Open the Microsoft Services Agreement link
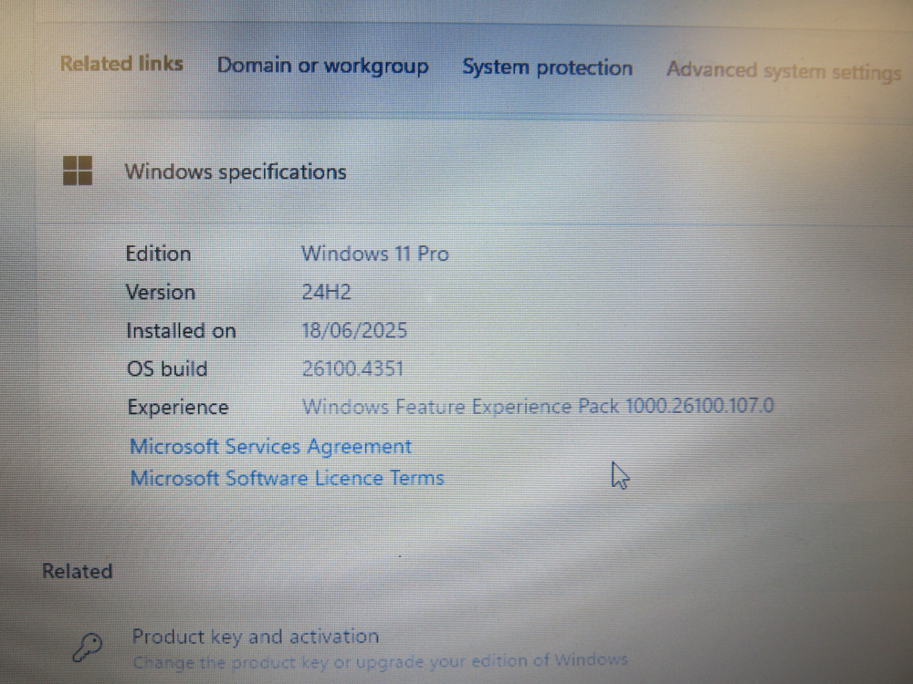This screenshot has width=913, height=684. click(x=270, y=447)
